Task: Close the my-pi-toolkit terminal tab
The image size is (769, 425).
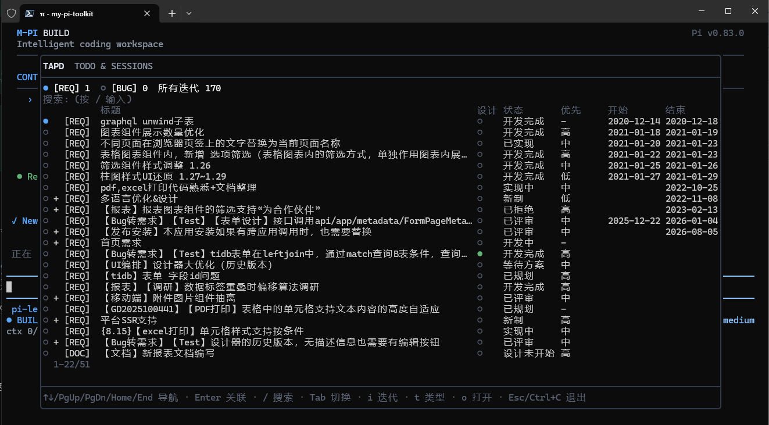Action: point(148,13)
